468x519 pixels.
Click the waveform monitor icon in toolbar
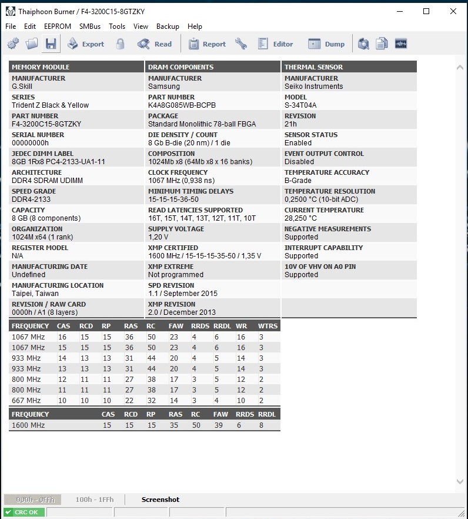point(401,44)
